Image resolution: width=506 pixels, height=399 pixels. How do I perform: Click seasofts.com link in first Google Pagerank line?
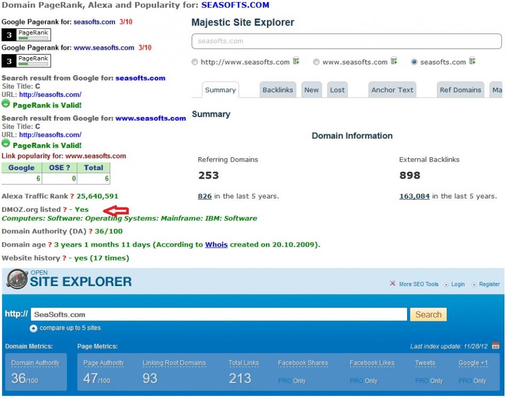coord(94,22)
